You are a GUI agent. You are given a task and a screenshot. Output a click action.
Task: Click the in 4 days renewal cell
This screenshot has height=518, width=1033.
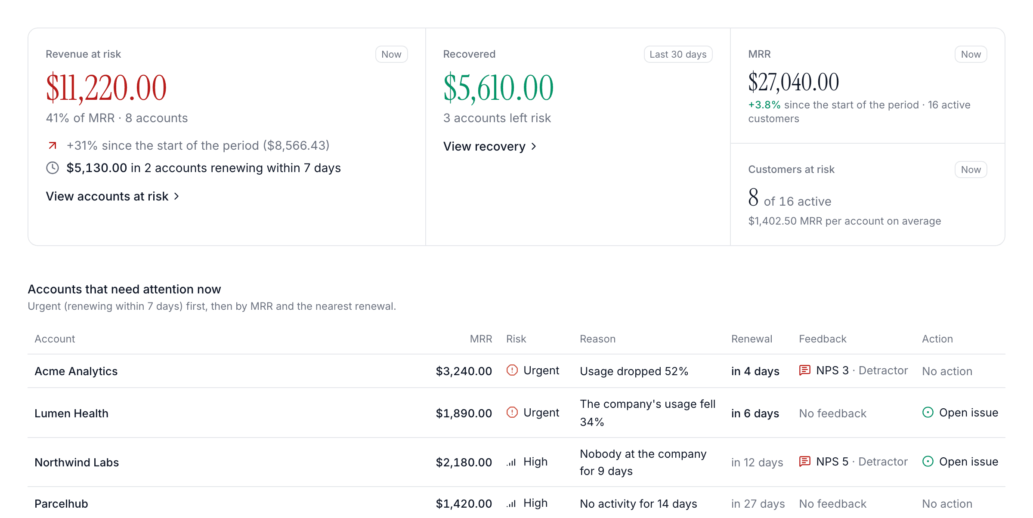[x=755, y=371]
